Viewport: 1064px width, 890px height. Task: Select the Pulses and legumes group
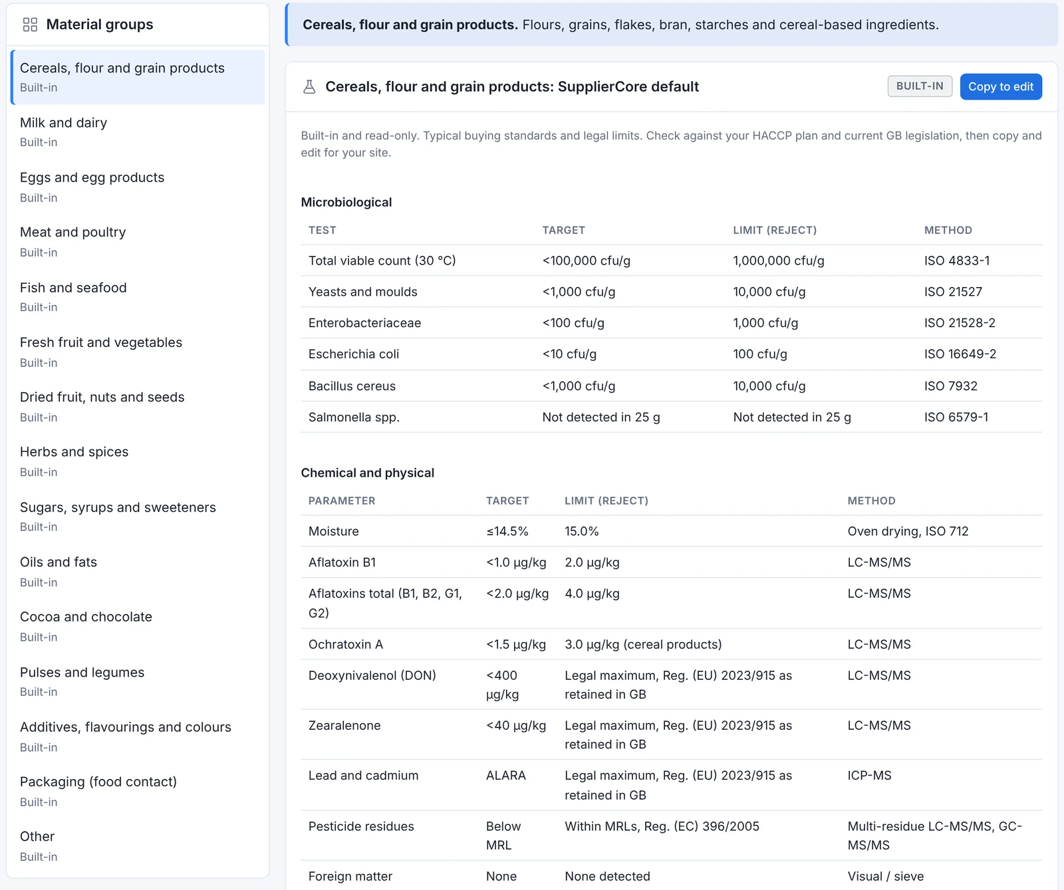click(138, 681)
